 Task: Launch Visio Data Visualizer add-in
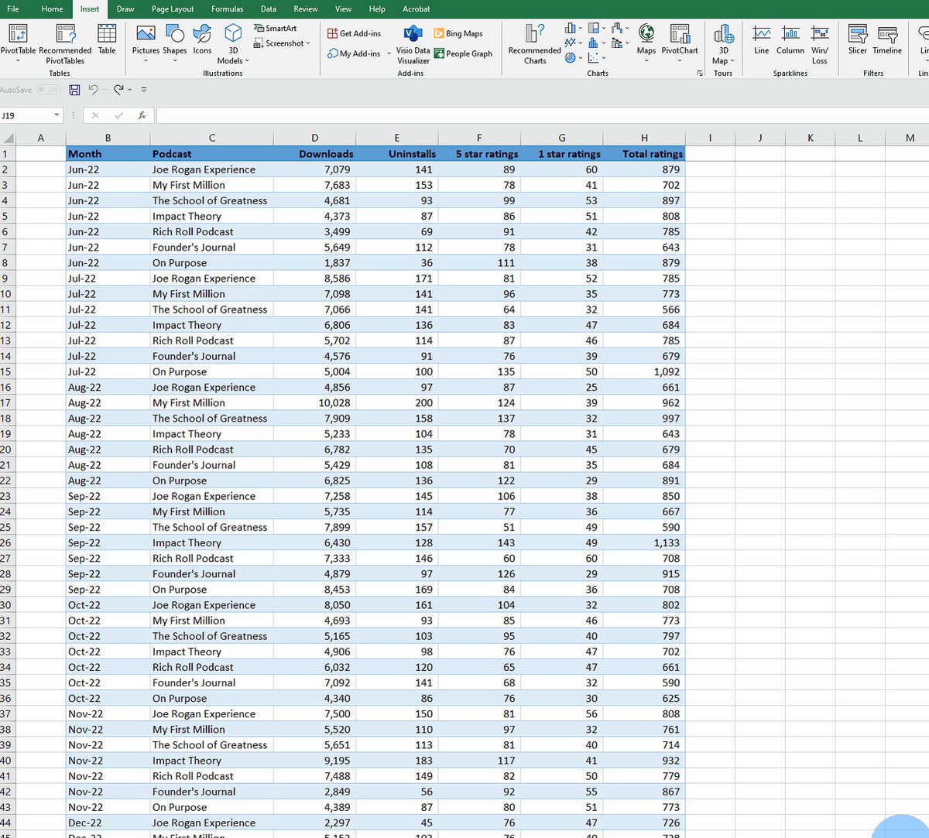pyautogui.click(x=413, y=43)
